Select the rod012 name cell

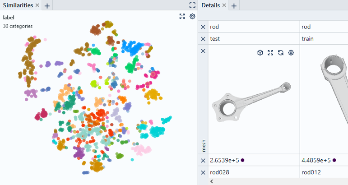coord(324,172)
